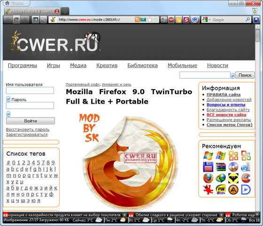The width and height of the screenshot is (263, 226).
Task: Stop loading with the red tab button
Action: tap(57, 11)
